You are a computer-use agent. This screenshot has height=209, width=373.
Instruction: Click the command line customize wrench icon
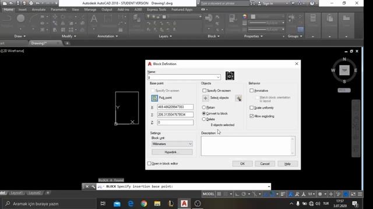(93, 186)
